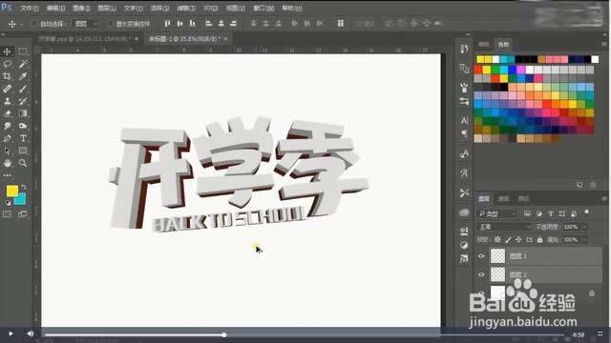611x343 pixels.
Task: Select the Clone Stamp tool
Action: coord(7,101)
